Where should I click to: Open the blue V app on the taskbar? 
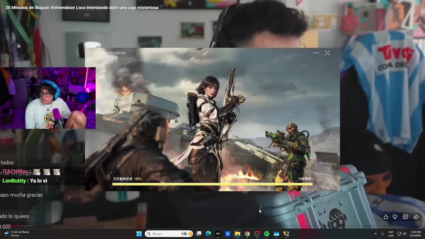point(228,234)
